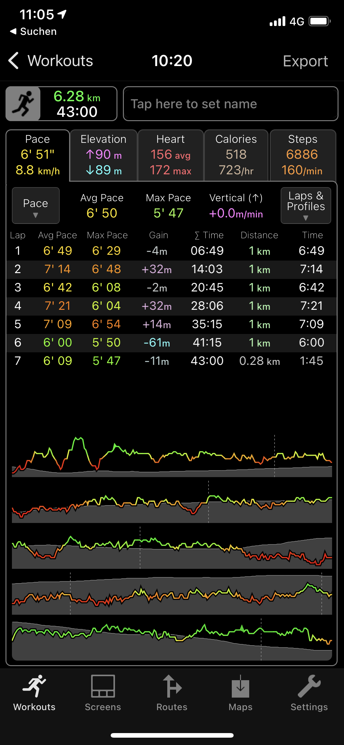The height and width of the screenshot is (745, 344).
Task: Select lap 2 row in the table
Action: 171,269
